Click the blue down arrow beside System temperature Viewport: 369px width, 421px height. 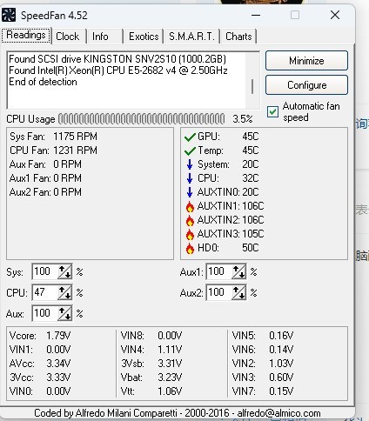click(190, 164)
